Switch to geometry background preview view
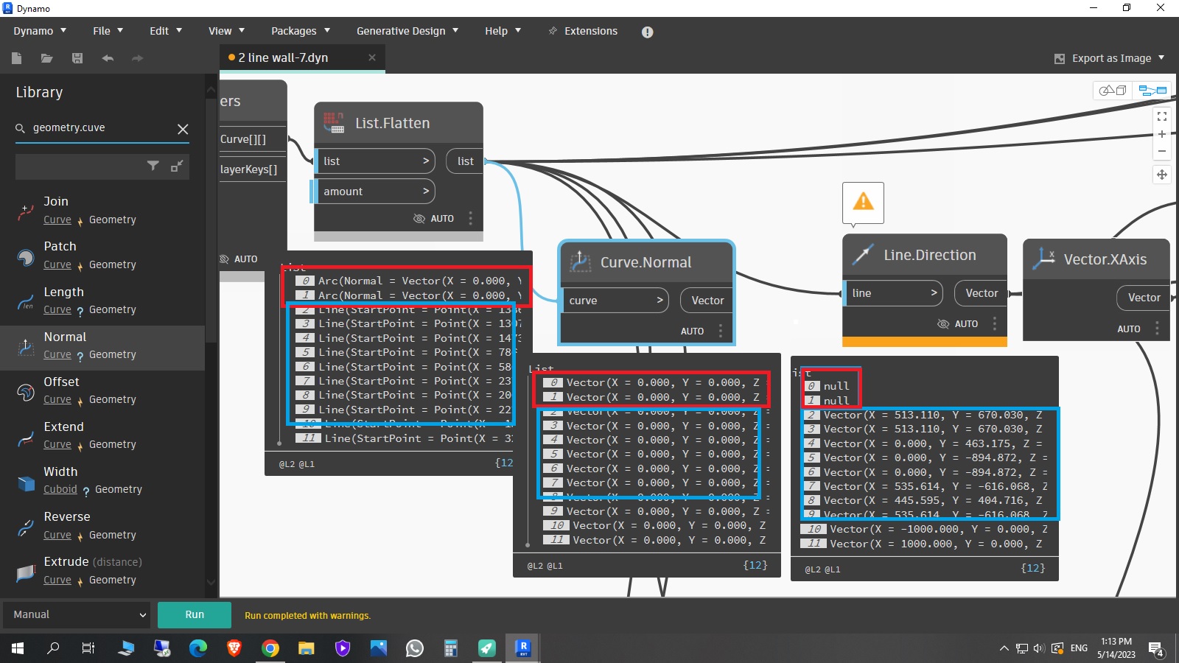Image resolution: width=1179 pixels, height=663 pixels. [1113, 91]
